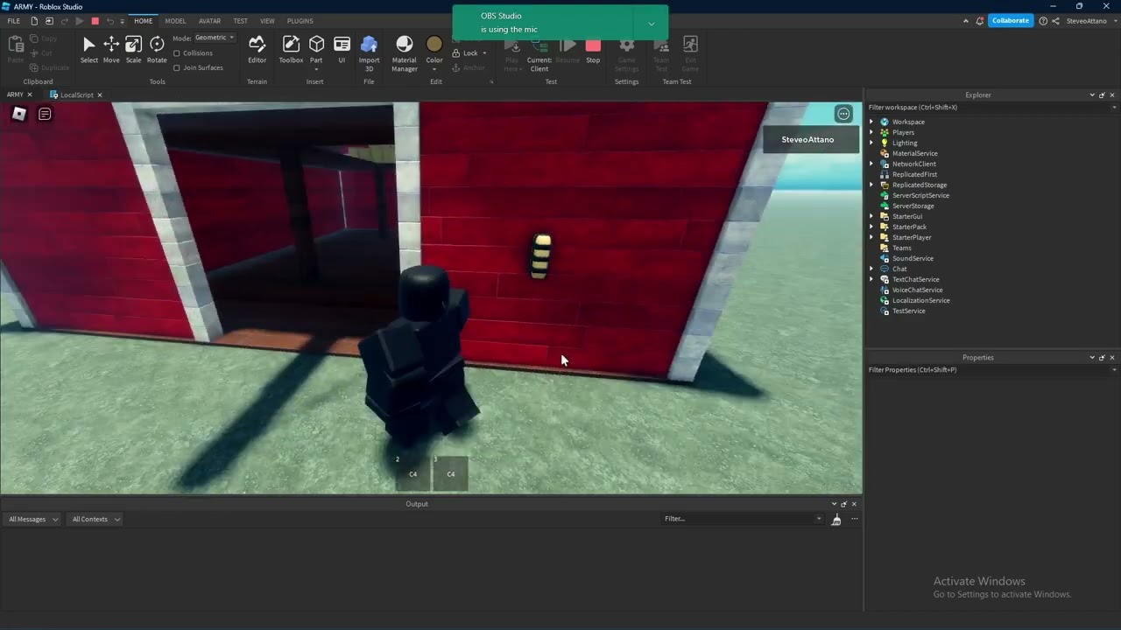Switch to the LocalScript document tab
The height and width of the screenshot is (630, 1121).
pos(77,95)
